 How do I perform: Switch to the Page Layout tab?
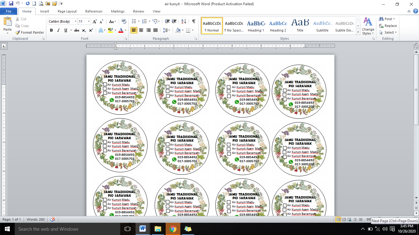click(x=67, y=11)
